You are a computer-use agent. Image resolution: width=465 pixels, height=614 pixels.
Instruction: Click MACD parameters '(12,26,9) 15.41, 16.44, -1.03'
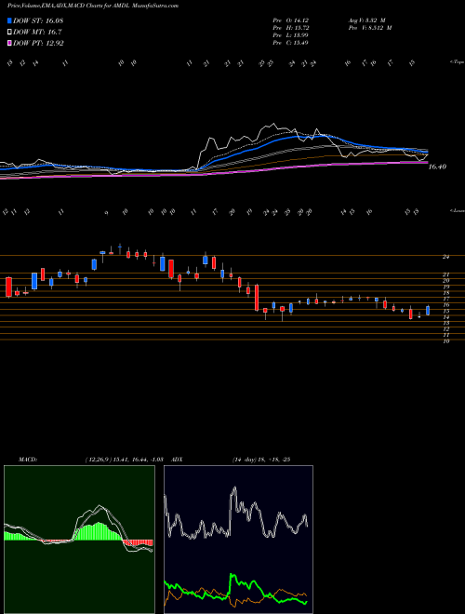123,460
